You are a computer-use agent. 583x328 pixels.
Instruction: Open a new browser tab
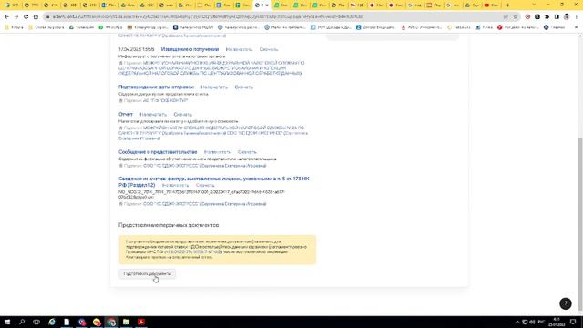pos(508,5)
